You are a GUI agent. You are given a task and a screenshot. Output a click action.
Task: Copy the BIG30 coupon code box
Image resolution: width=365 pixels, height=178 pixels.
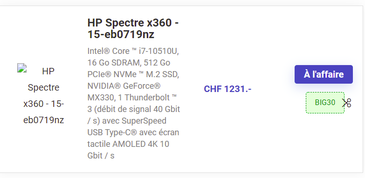coord(325,103)
